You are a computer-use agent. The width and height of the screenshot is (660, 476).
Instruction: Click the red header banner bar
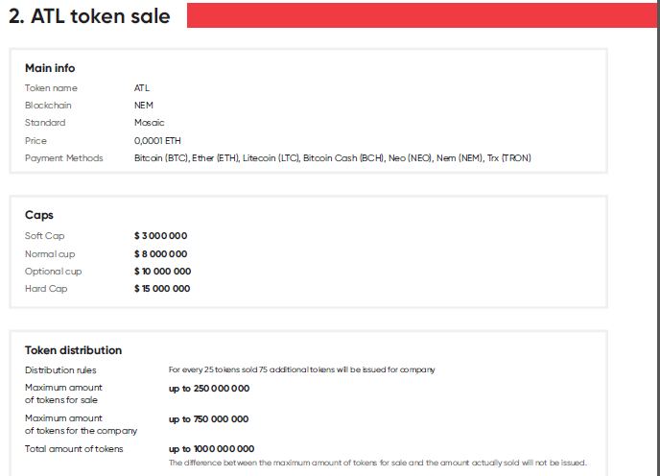pos(422,15)
